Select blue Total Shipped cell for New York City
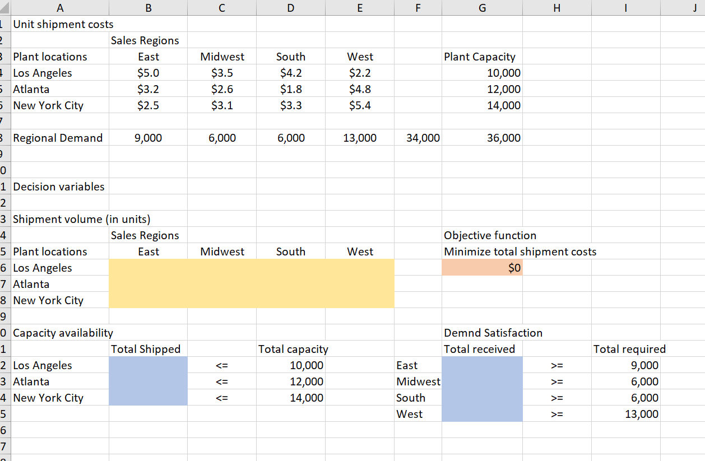The width and height of the screenshot is (705, 461). point(148,398)
